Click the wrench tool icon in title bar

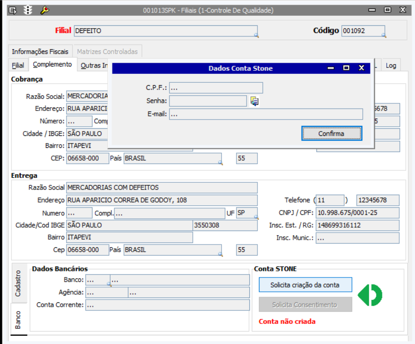coord(44,10)
